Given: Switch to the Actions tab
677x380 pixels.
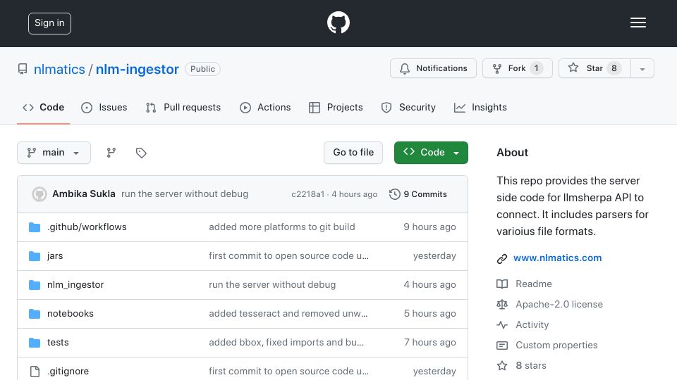Looking at the screenshot, I should [x=265, y=107].
